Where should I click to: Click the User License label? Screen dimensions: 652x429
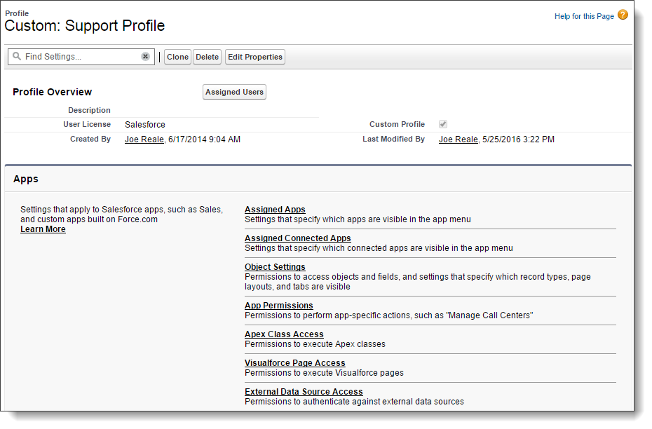87,124
